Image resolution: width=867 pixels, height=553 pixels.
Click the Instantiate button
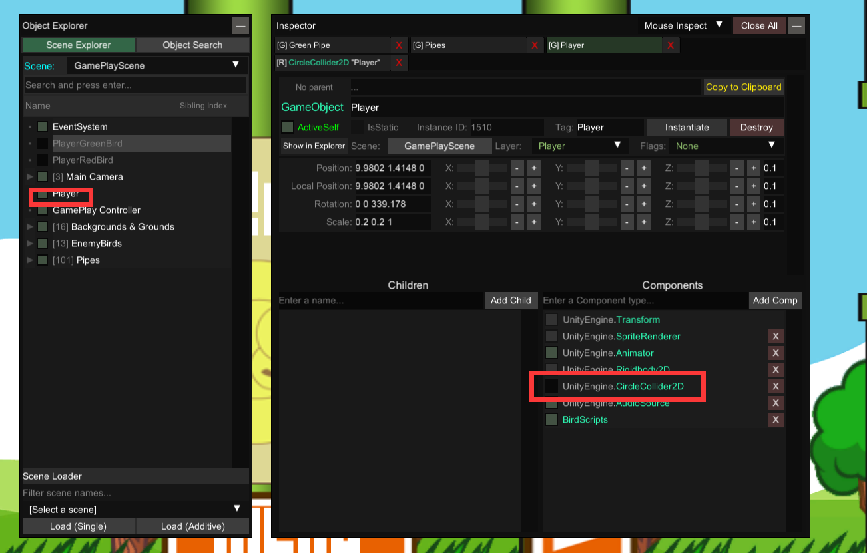[x=687, y=127]
